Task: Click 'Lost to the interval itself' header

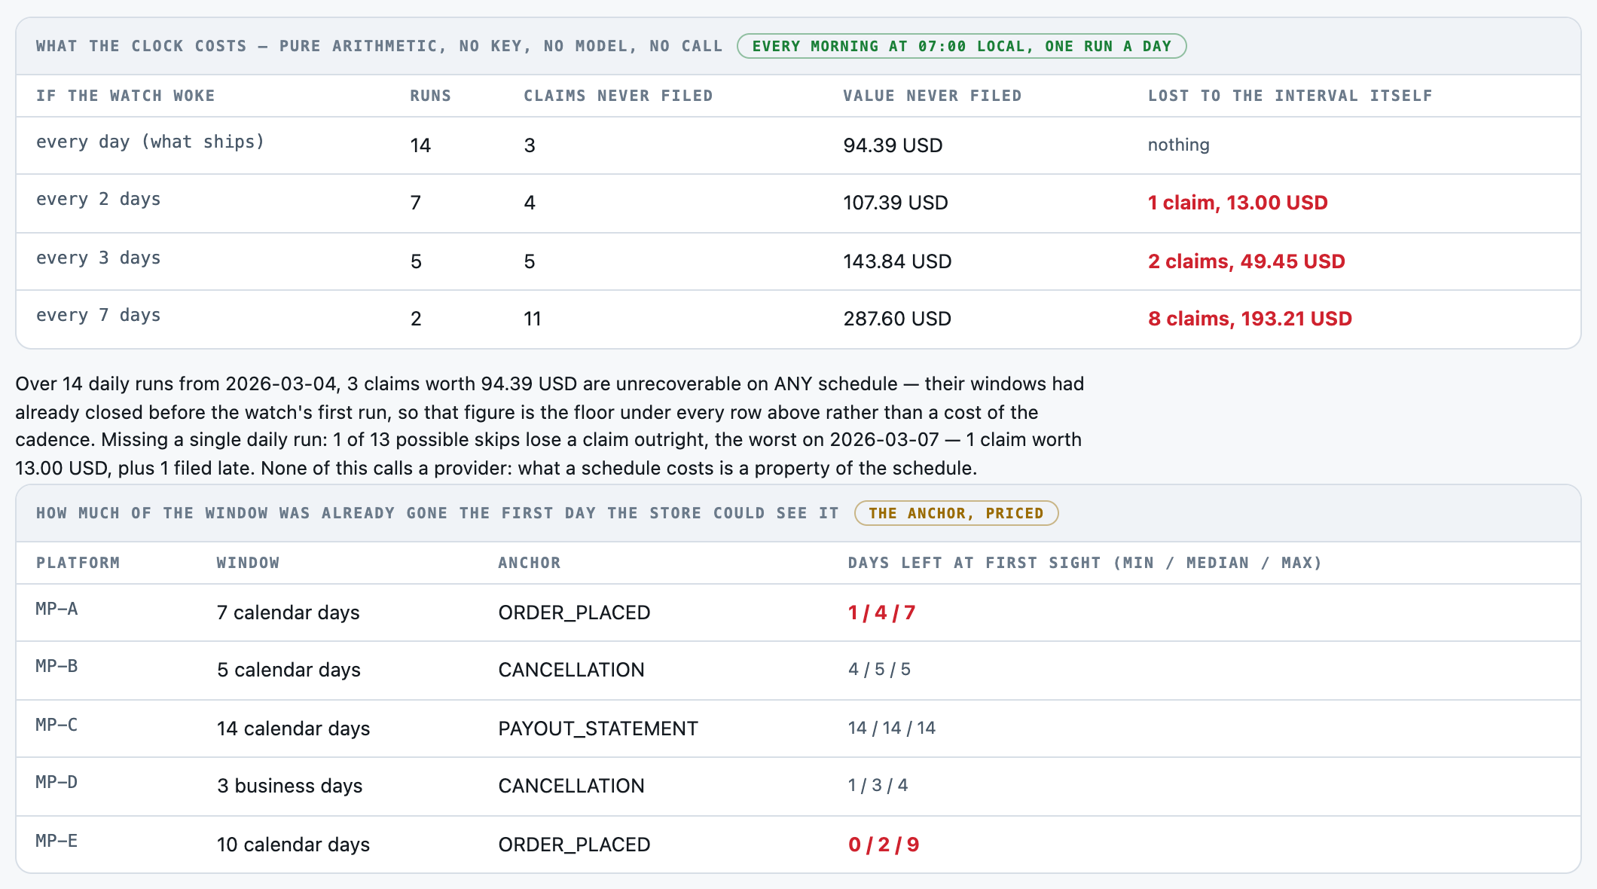Action: tap(1290, 96)
